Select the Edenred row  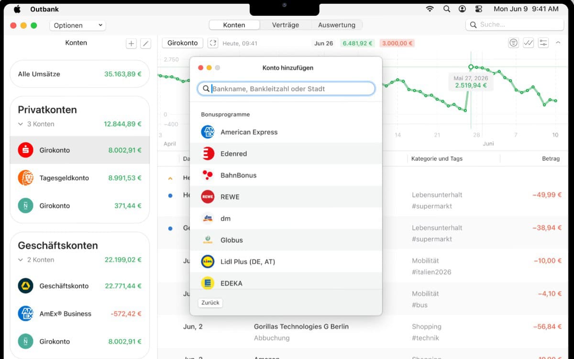click(x=286, y=154)
